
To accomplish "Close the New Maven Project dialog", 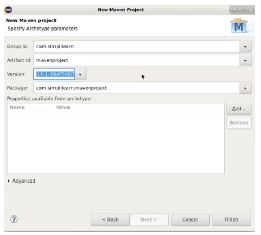I will pos(250,10).
